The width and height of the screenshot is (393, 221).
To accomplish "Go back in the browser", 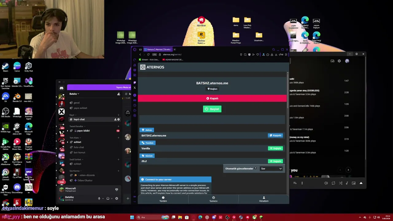I will [x=140, y=55].
